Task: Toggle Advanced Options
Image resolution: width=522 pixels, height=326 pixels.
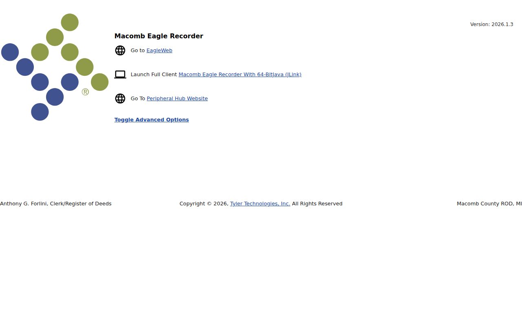Action: tap(151, 120)
